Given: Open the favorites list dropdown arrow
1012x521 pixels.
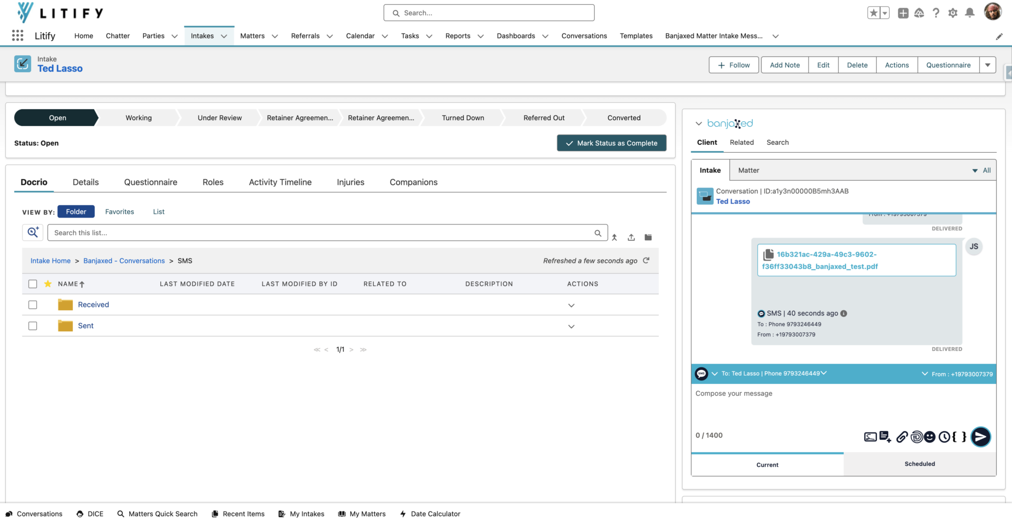Looking at the screenshot, I should (885, 13).
